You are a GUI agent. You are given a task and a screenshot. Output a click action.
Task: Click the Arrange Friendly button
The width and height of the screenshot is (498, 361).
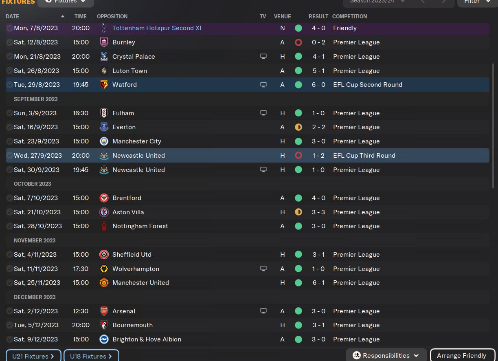pyautogui.click(x=461, y=356)
